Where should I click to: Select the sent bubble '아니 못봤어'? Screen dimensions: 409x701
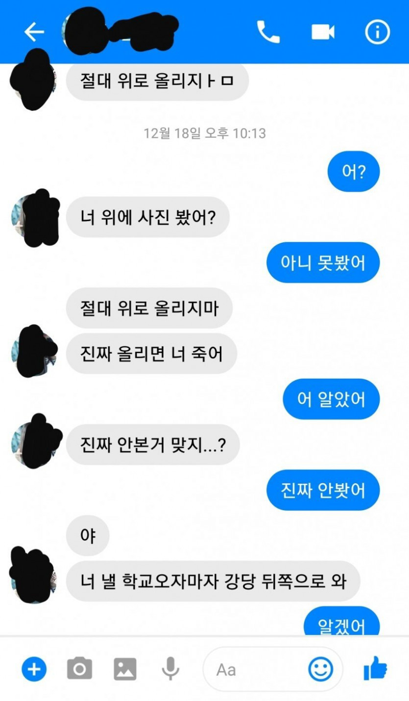323,262
